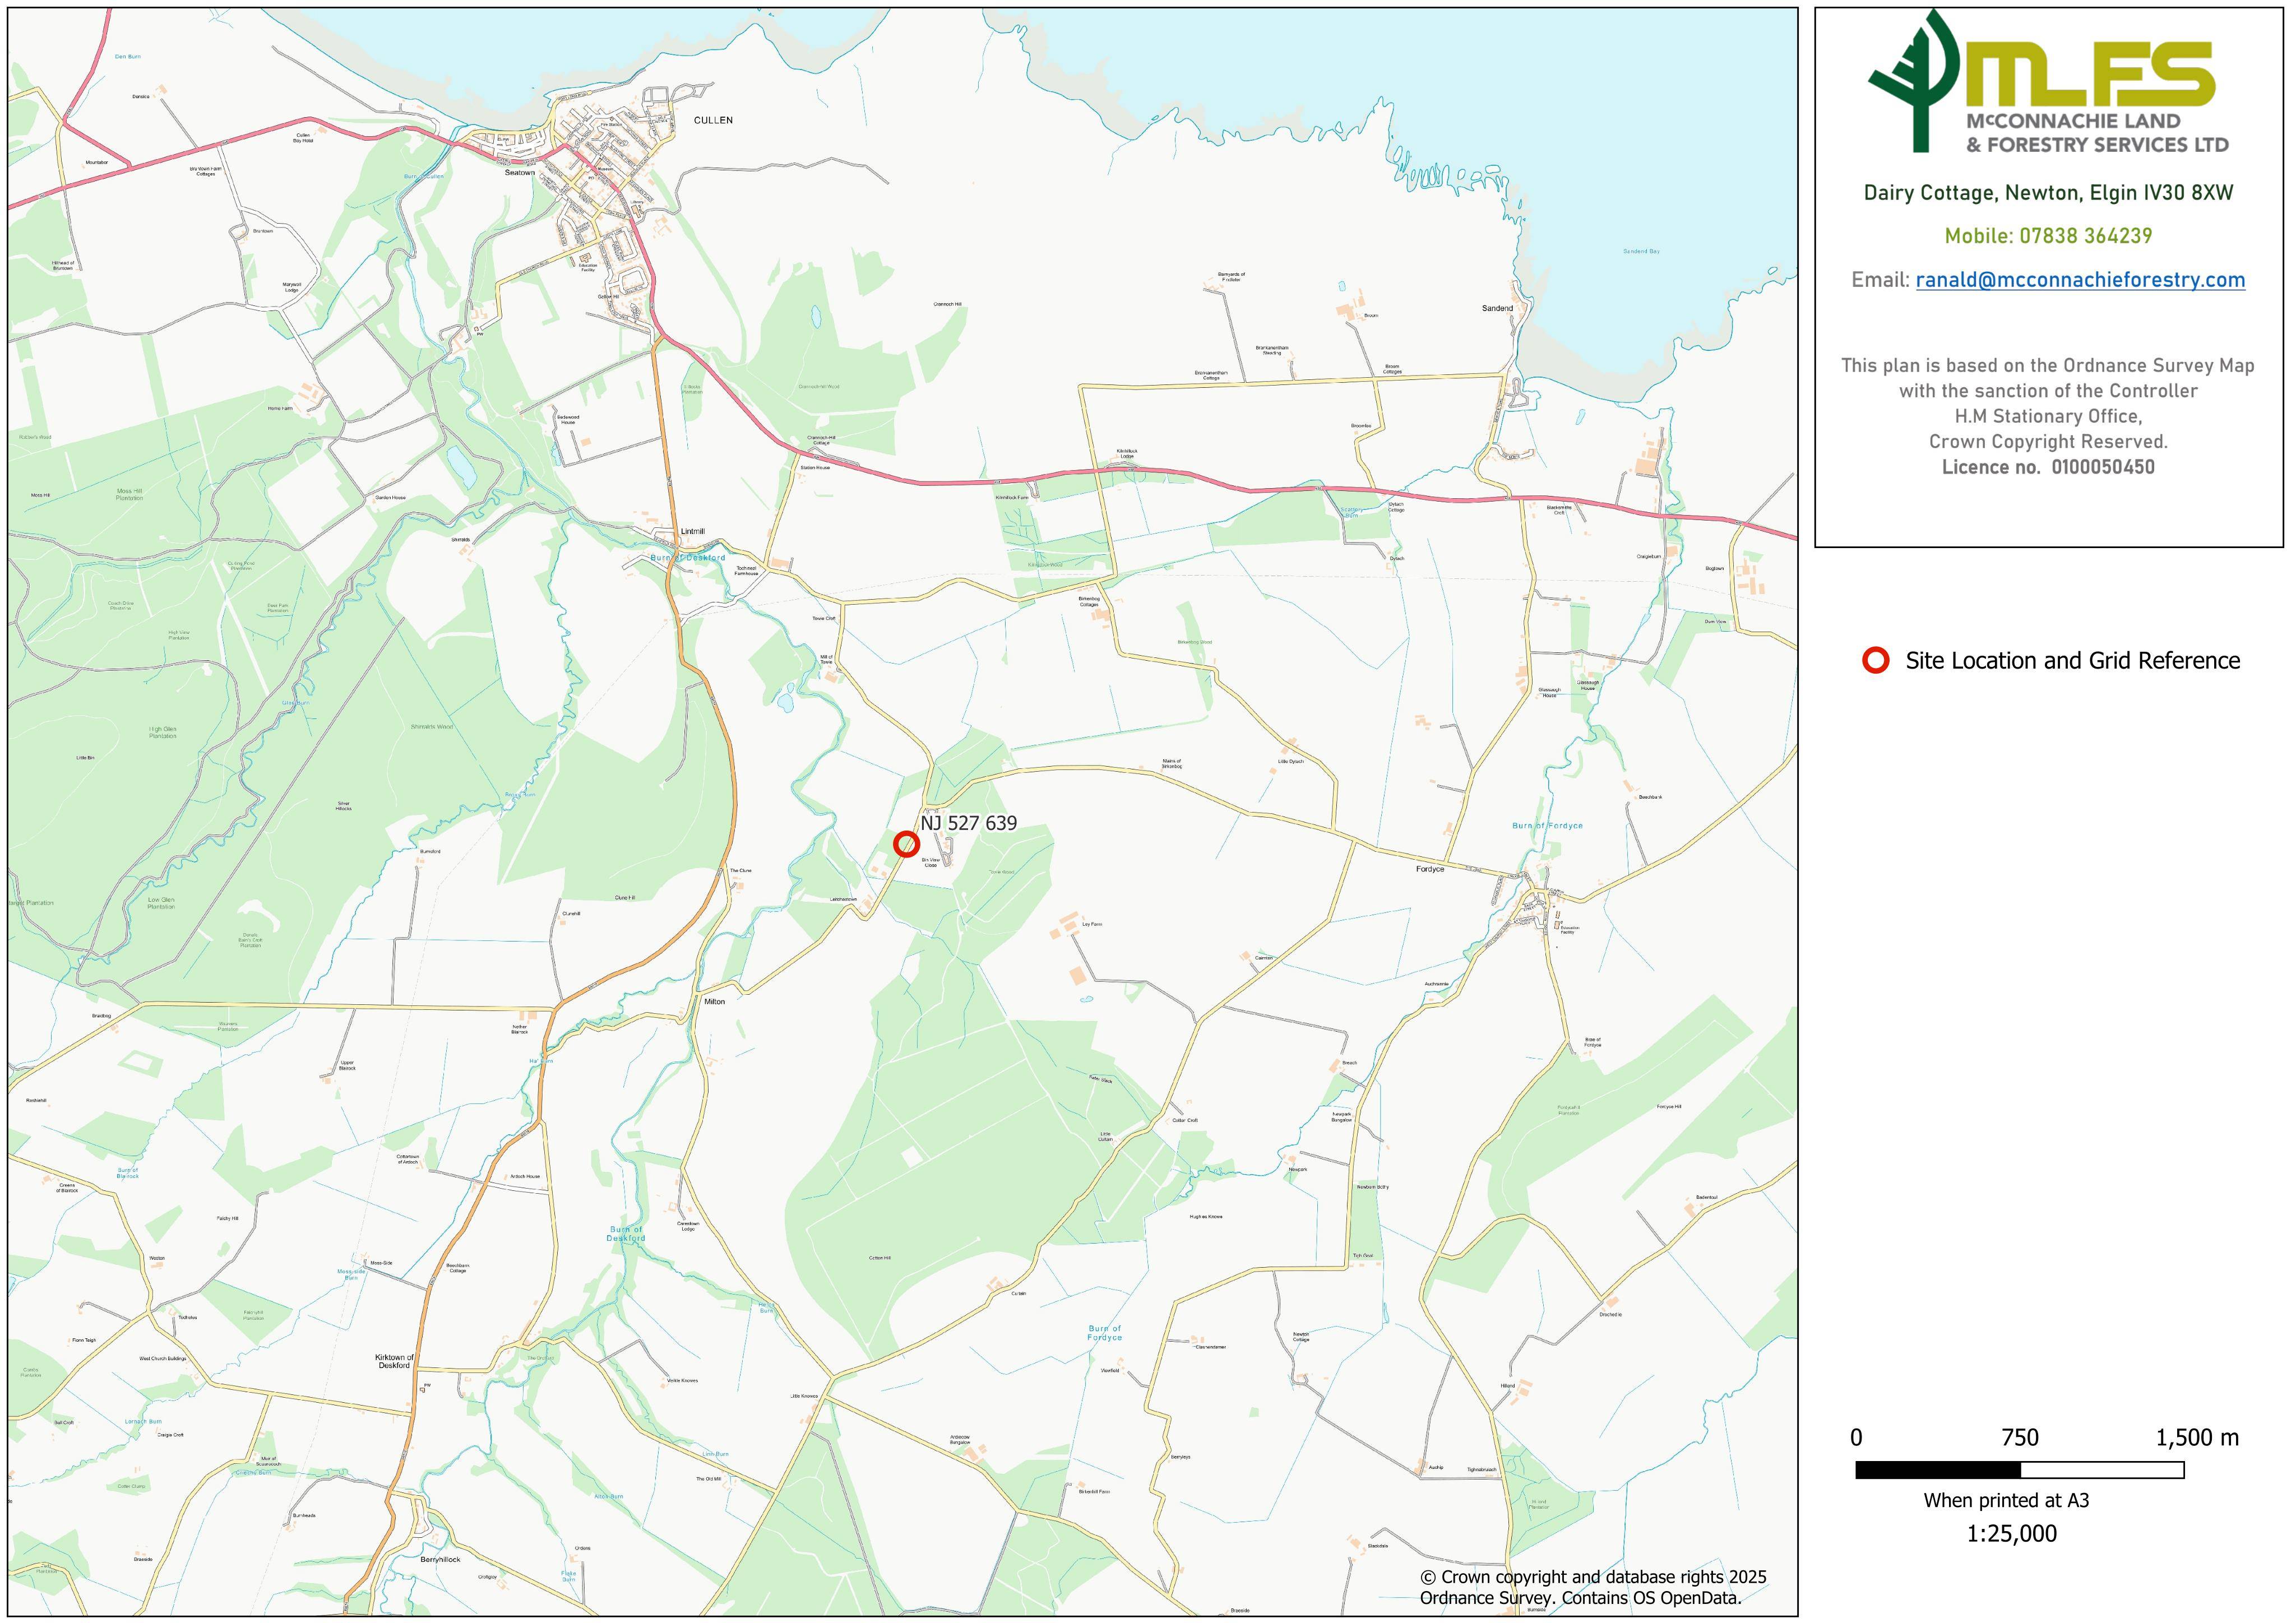Select the 'NJ 527 639' grid reference label

pyautogui.click(x=968, y=823)
